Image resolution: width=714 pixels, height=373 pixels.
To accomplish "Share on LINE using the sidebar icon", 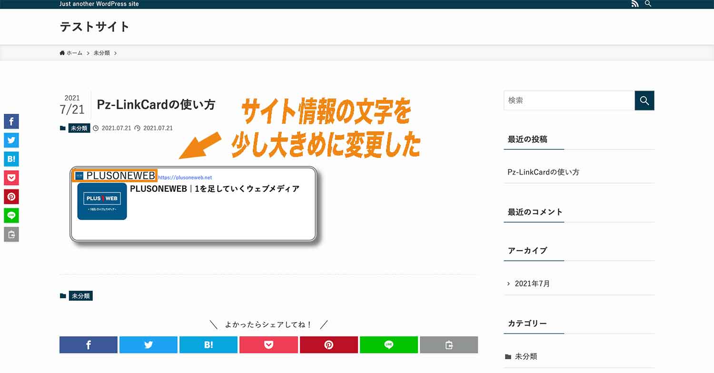I will coord(11,215).
